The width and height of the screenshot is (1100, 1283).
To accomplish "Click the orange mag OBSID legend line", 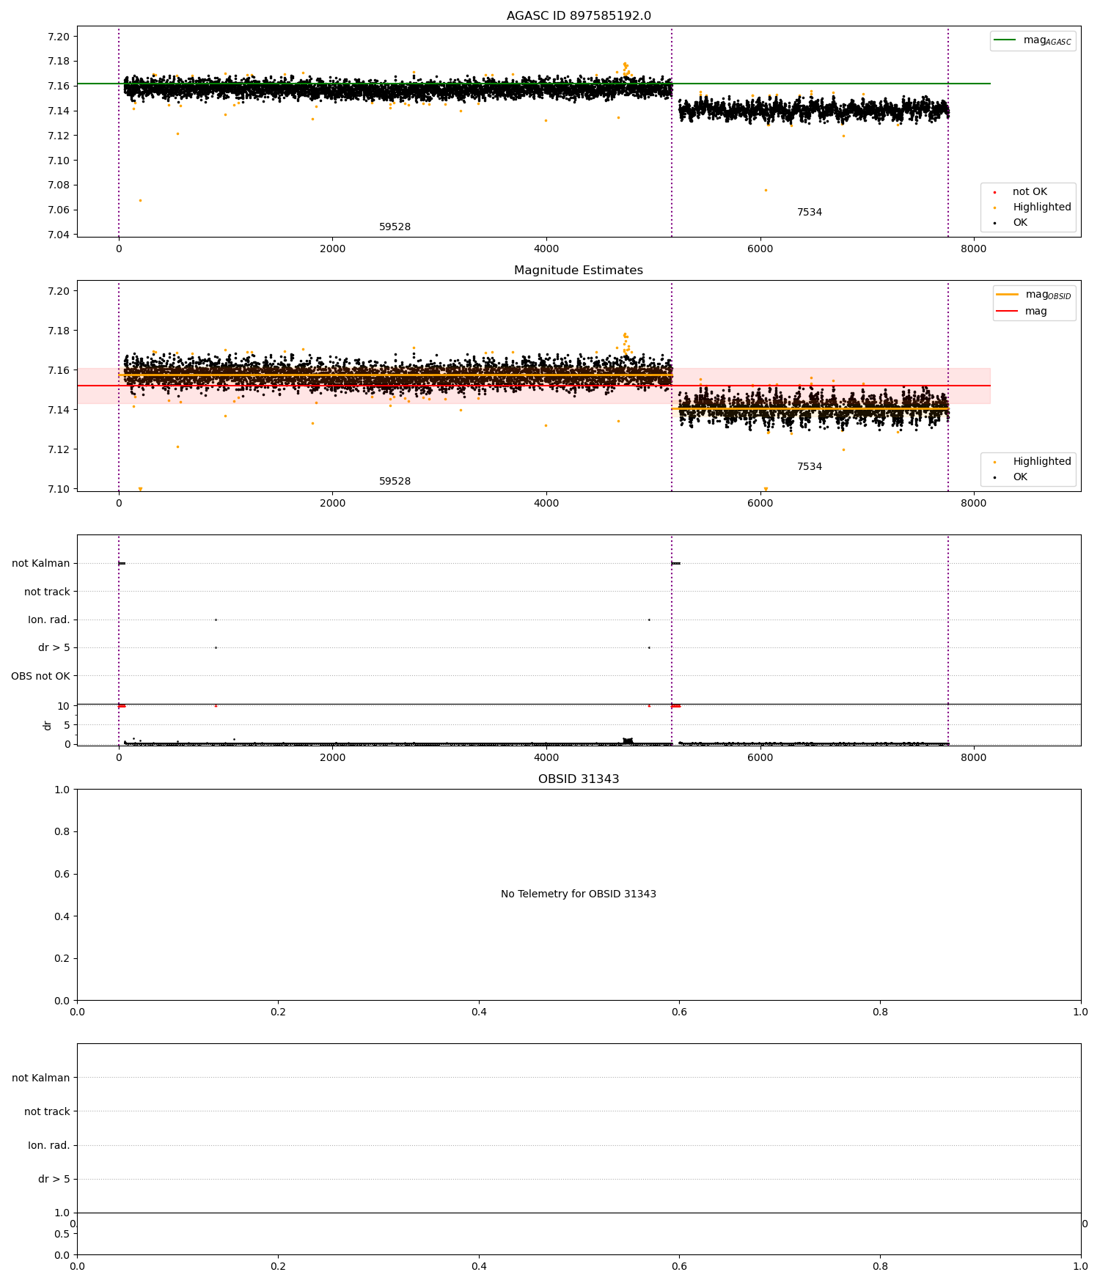I will (x=1008, y=295).
